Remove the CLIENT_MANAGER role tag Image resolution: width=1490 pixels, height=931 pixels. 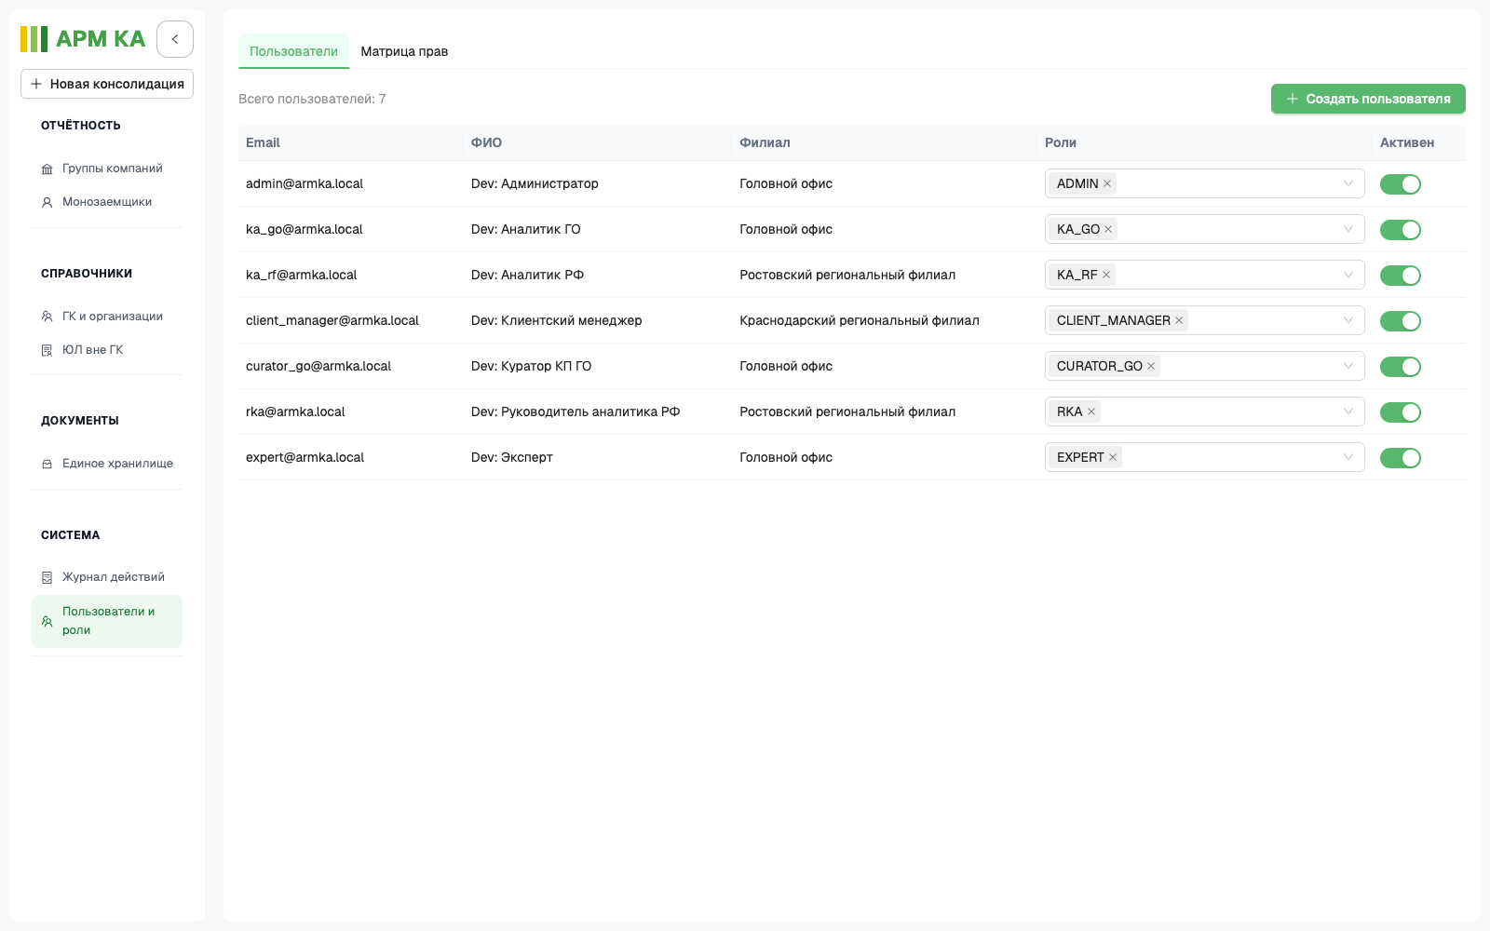click(1179, 320)
